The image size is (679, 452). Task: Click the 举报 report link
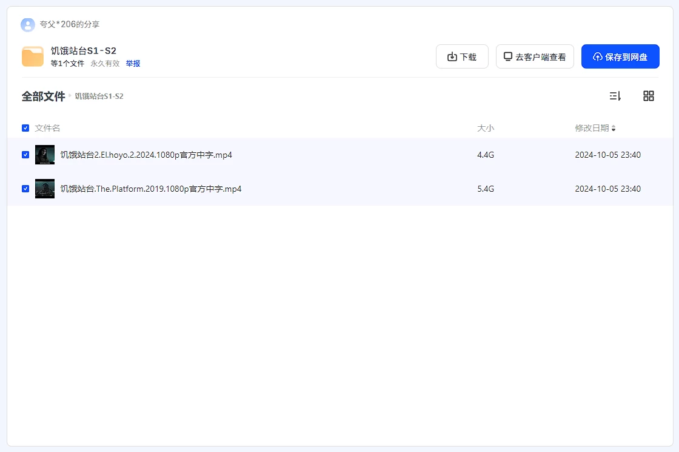(x=133, y=63)
